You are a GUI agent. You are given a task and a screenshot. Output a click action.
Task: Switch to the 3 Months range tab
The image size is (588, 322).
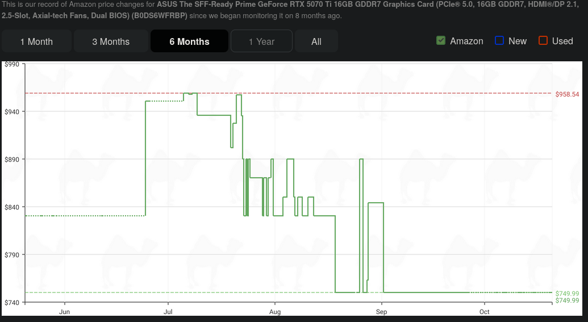click(111, 41)
